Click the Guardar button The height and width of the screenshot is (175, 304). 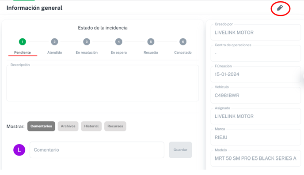[x=180, y=150]
